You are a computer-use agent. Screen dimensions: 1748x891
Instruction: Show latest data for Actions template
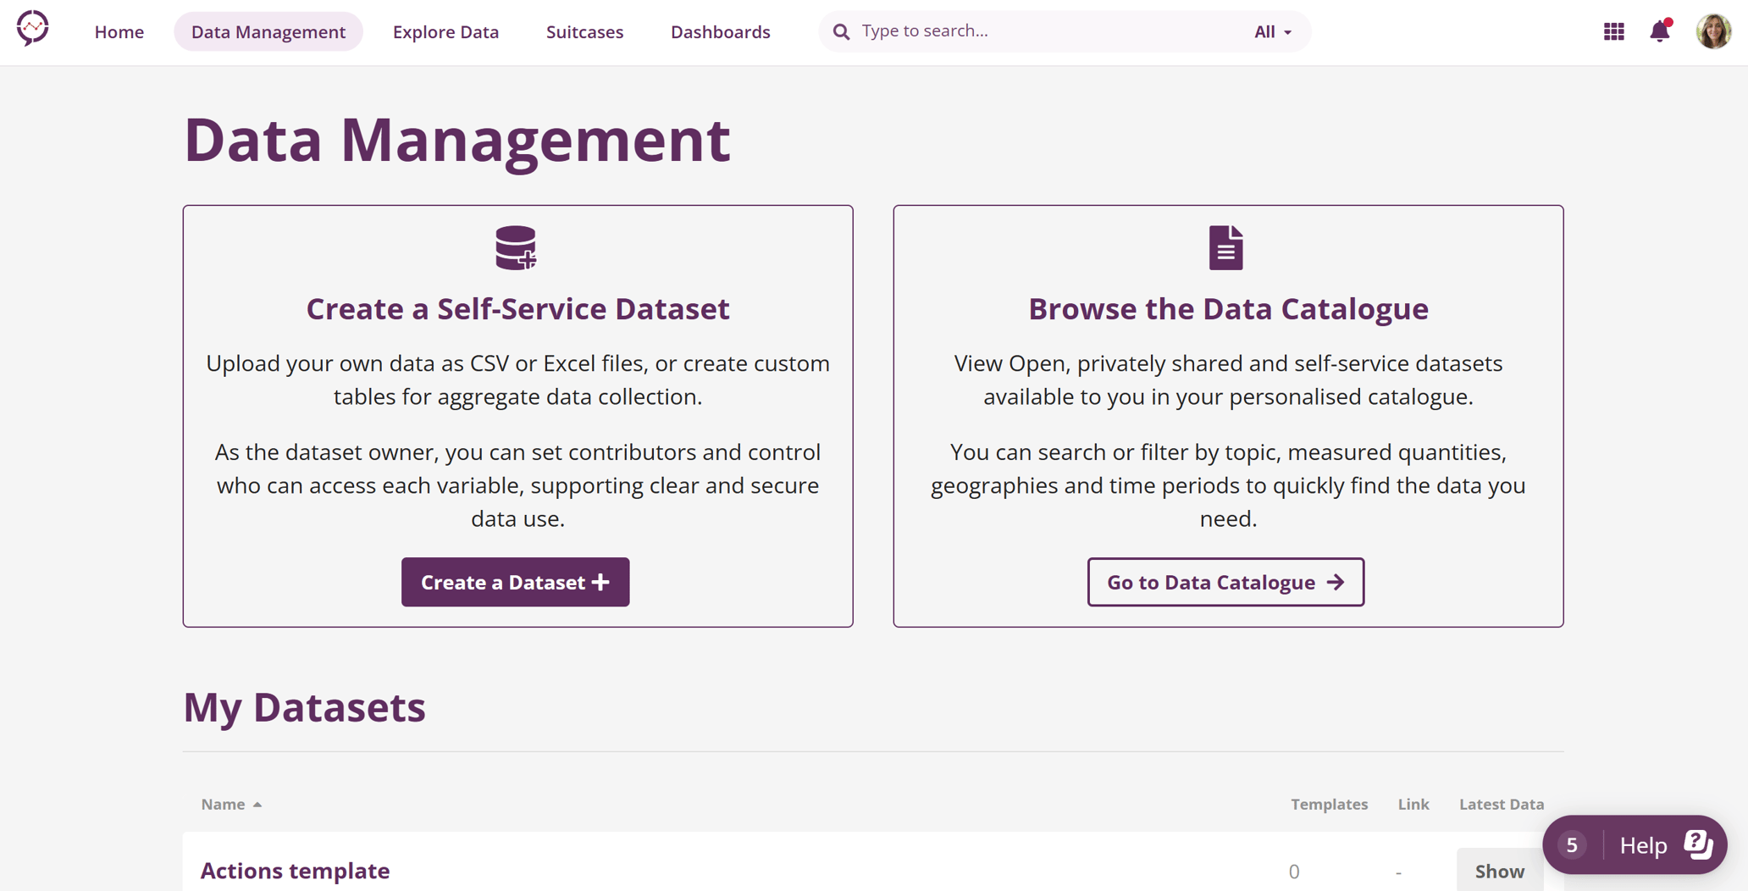pos(1499,871)
